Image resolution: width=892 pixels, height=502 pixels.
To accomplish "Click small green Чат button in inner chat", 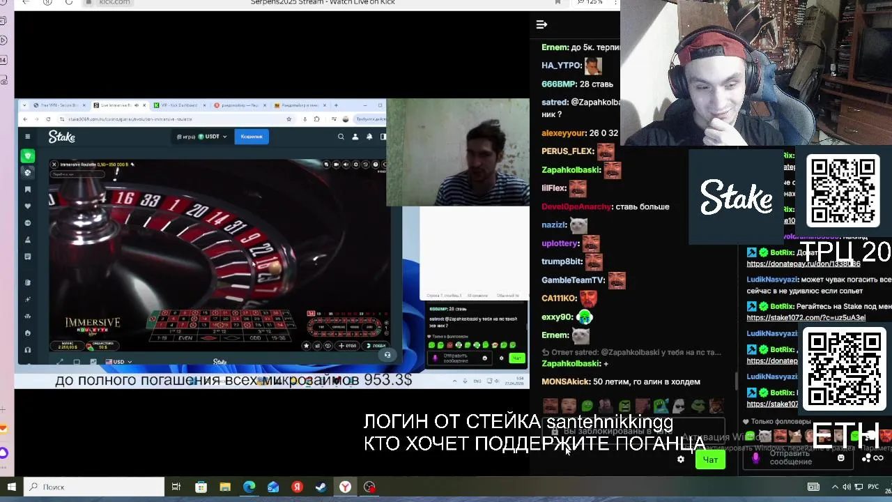I will [x=516, y=358].
